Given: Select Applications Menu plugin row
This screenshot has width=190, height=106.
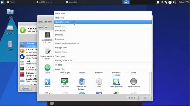Looking at the screenshot, I should pos(28,57).
